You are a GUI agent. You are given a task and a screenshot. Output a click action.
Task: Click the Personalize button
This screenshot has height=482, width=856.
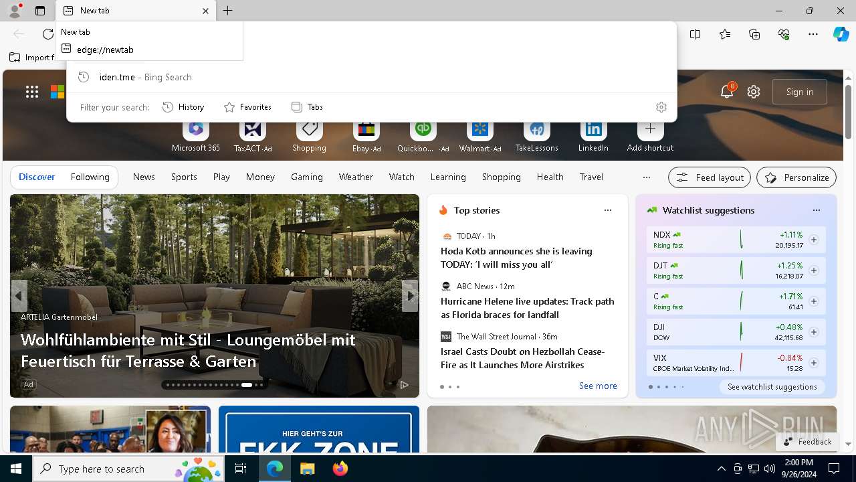[796, 177]
